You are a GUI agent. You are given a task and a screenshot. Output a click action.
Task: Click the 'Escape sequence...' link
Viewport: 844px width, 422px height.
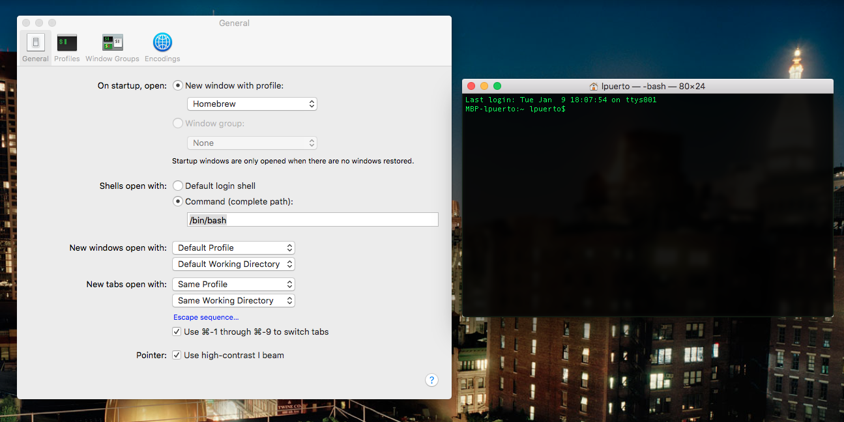coord(206,317)
